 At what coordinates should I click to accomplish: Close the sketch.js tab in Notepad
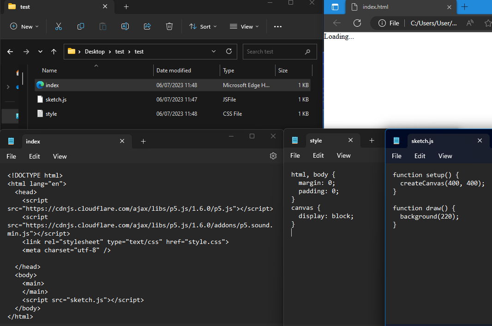(480, 141)
